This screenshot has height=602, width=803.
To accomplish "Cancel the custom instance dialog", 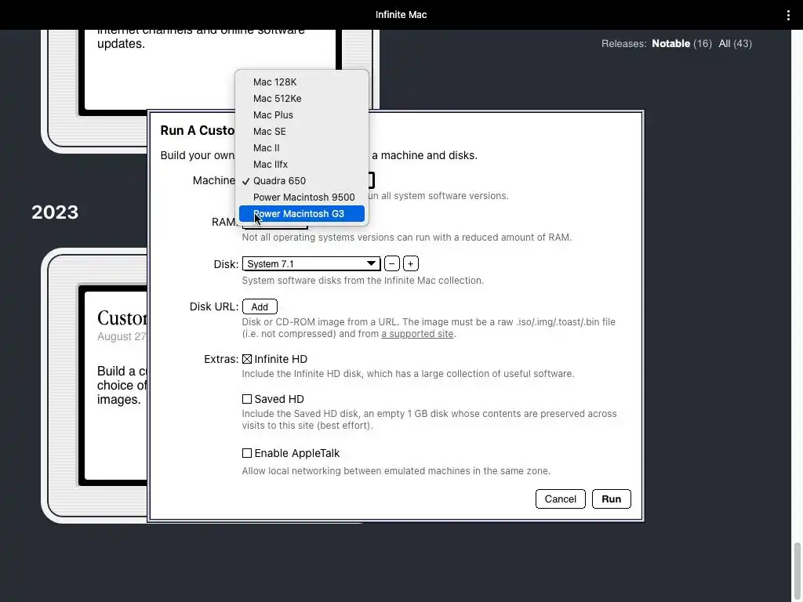I will point(560,499).
